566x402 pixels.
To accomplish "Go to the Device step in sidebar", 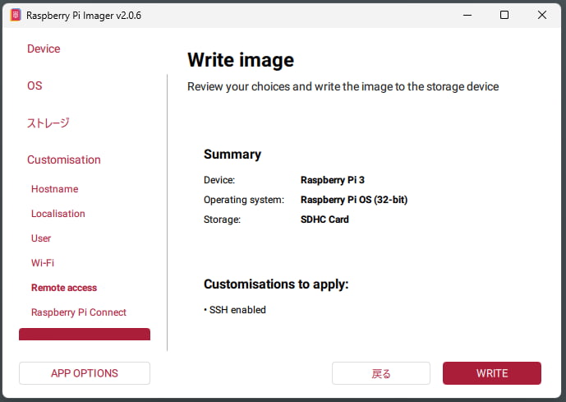I will click(x=44, y=49).
